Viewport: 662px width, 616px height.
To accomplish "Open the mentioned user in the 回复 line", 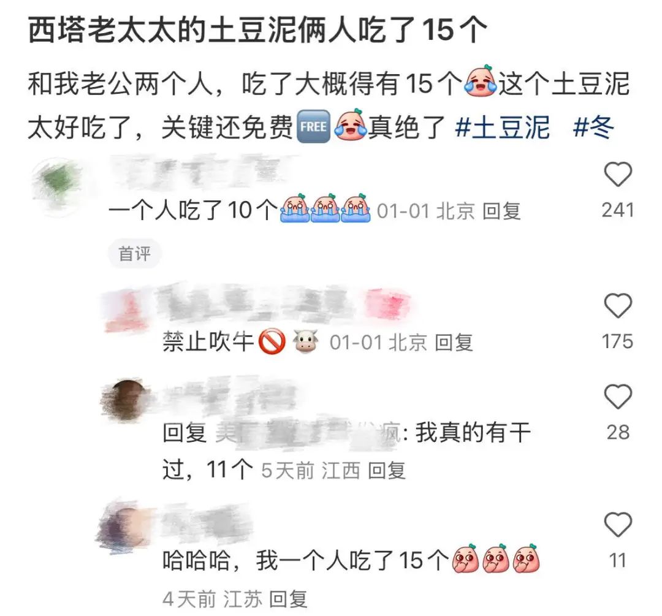I will click(308, 433).
